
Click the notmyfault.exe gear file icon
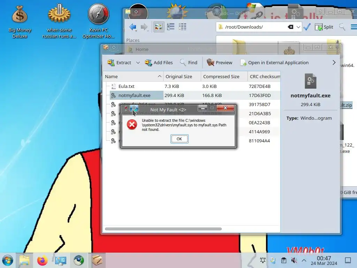coord(113,96)
